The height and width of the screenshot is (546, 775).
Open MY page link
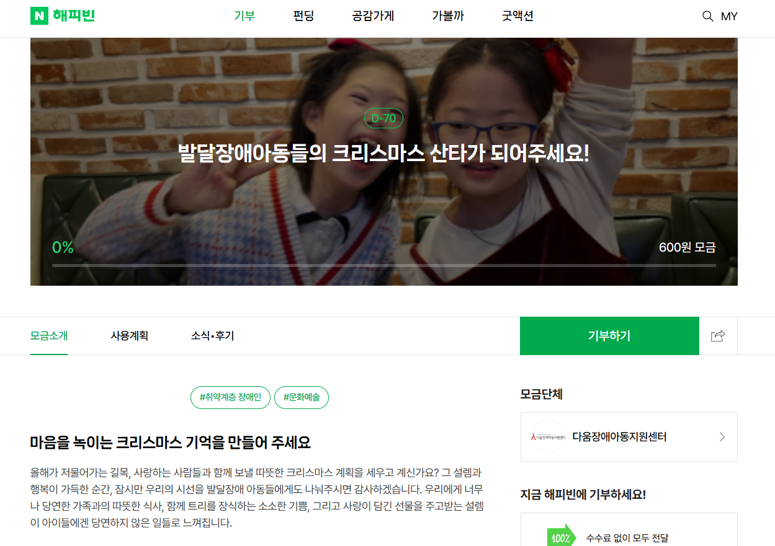(x=729, y=17)
